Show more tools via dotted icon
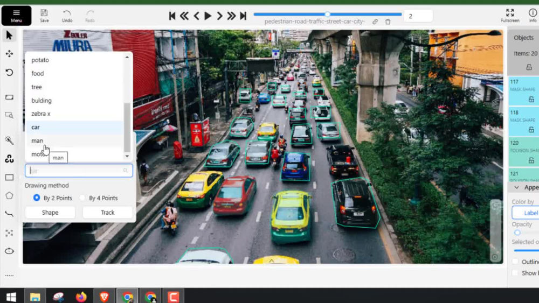The image size is (539, 303). (x=9, y=276)
